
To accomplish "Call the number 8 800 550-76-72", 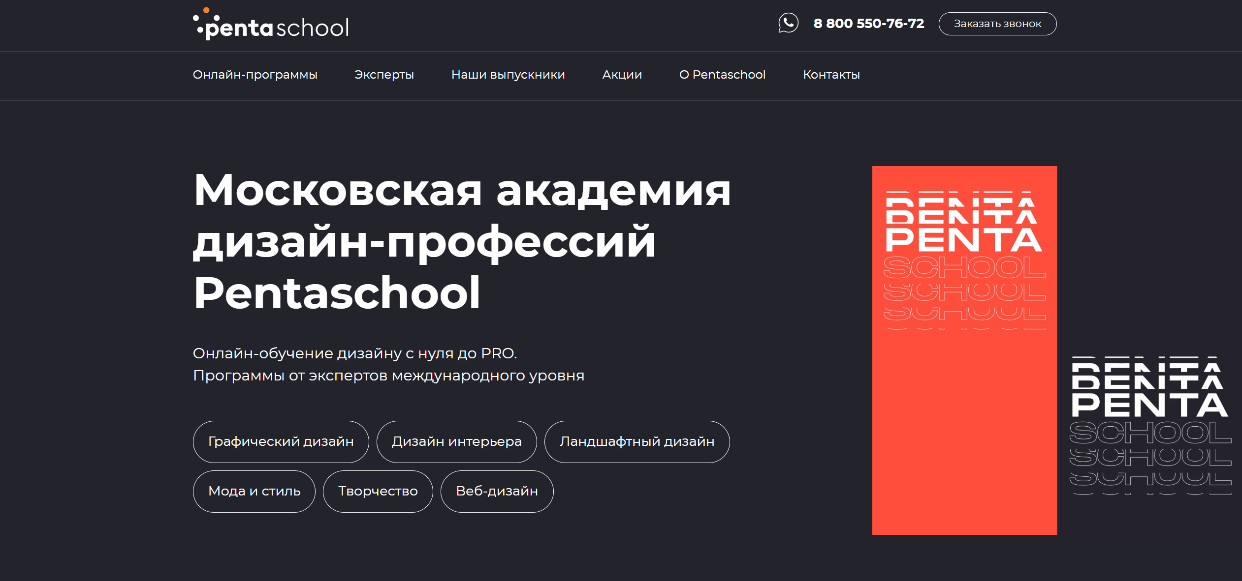I will [x=869, y=24].
